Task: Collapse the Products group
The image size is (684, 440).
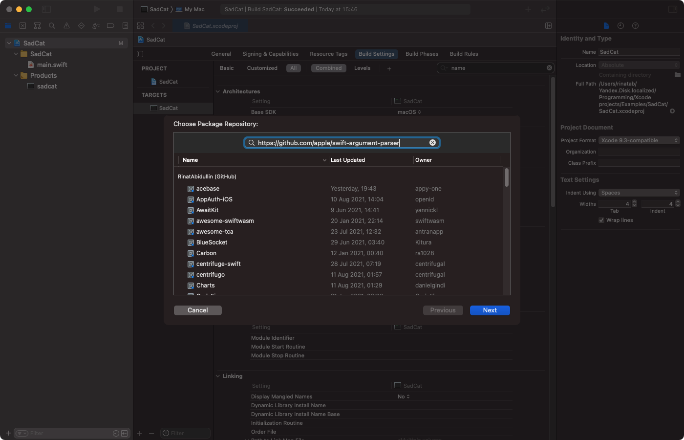Action: point(16,75)
